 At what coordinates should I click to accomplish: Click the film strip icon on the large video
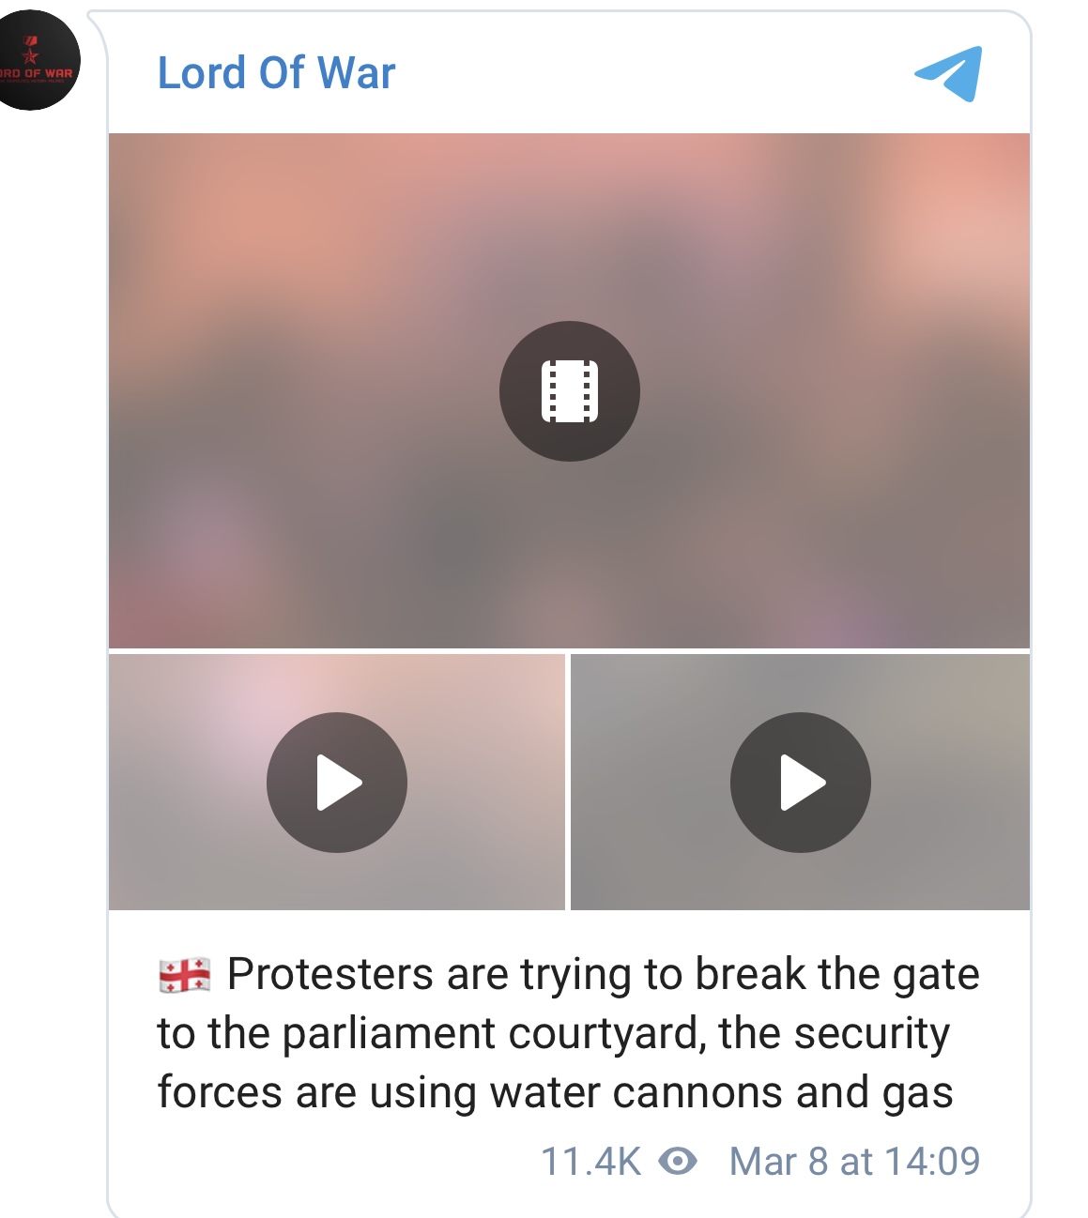[570, 391]
